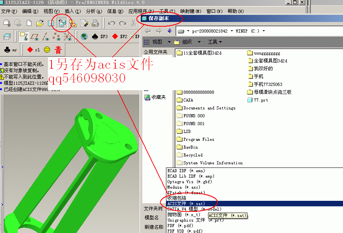This screenshot has height=233, width=343.
Task: Expand the 文件夹树 folder tree
Action: [153, 209]
